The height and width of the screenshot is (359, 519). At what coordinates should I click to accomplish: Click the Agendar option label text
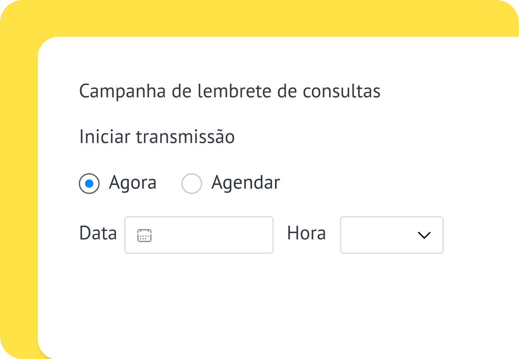click(245, 183)
